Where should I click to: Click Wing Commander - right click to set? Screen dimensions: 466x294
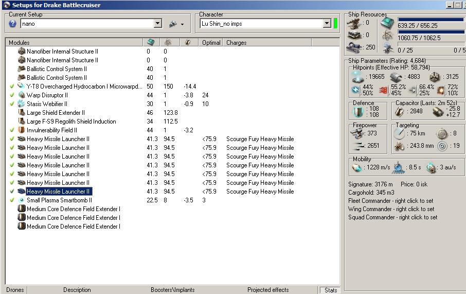point(391,209)
